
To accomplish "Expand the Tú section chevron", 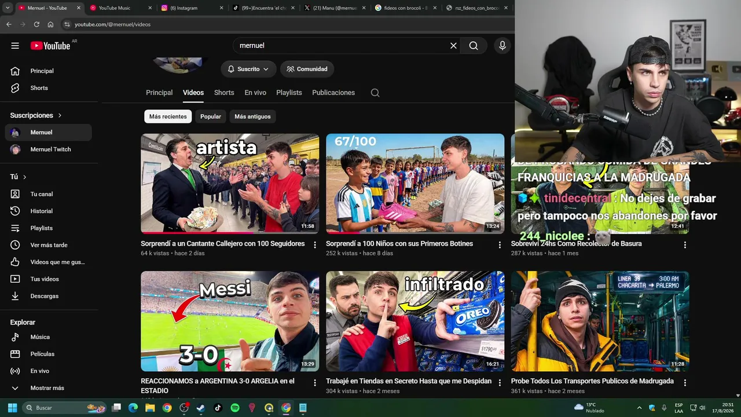I will [24, 177].
